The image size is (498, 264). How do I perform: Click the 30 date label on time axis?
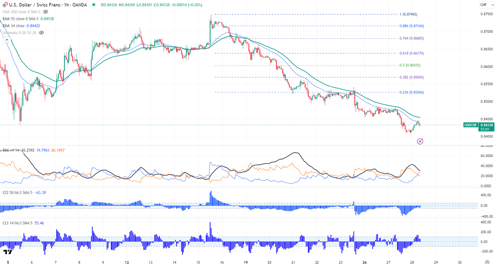click(x=460, y=262)
